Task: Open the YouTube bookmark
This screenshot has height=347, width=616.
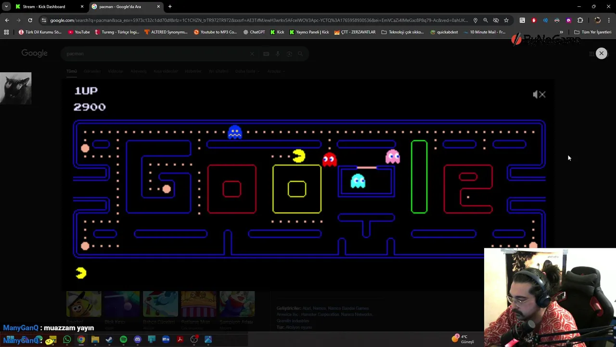Action: (79, 32)
